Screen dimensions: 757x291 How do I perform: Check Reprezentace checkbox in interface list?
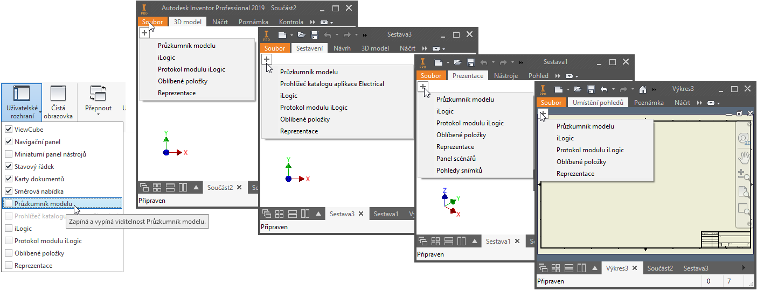9,266
